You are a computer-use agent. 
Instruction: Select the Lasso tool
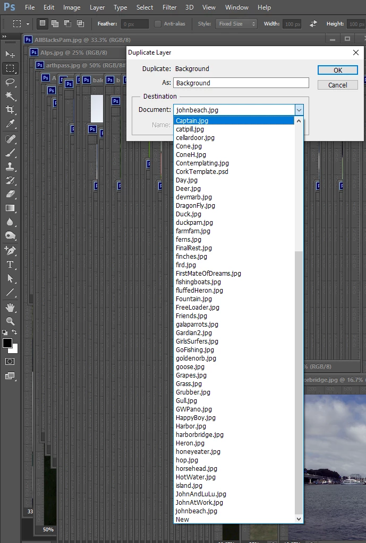tap(10, 82)
